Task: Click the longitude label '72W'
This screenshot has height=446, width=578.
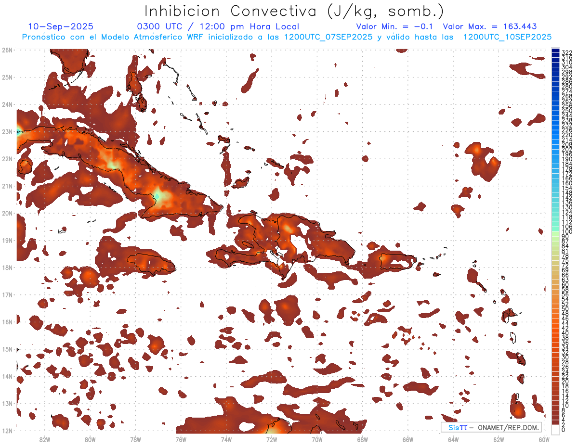Action: pyautogui.click(x=272, y=439)
